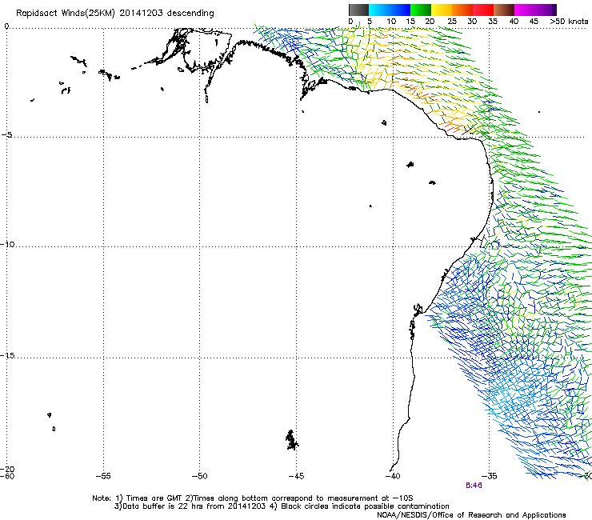
Task: Click the '>50 knots' legend label
Action: [x=569, y=22]
